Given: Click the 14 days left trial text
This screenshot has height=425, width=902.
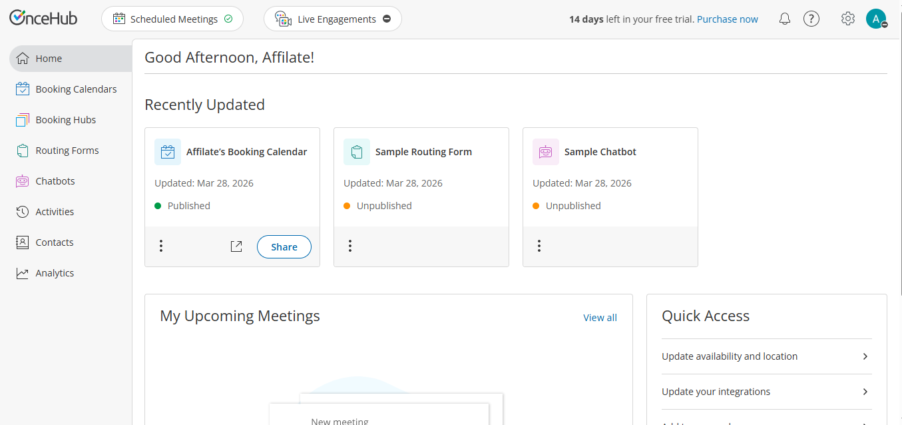Looking at the screenshot, I should pyautogui.click(x=631, y=19).
